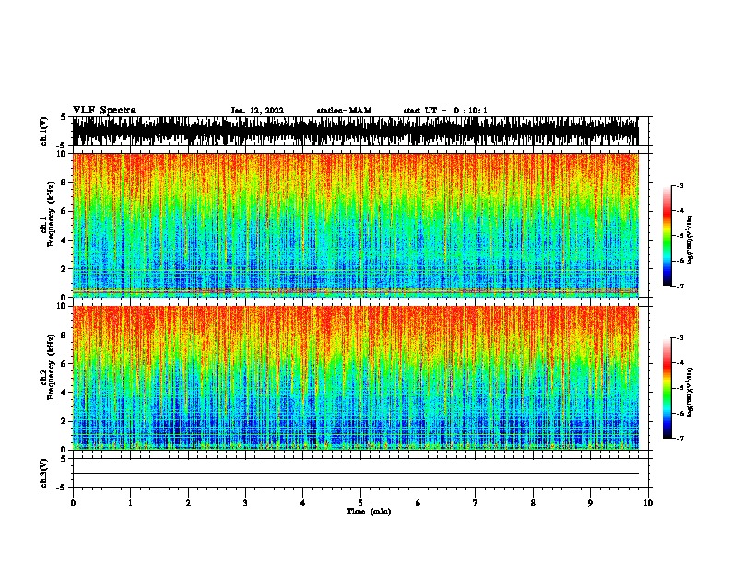Click the "start UT = 0 : 10: 1" text
The width and height of the screenshot is (730, 564).
445,111
